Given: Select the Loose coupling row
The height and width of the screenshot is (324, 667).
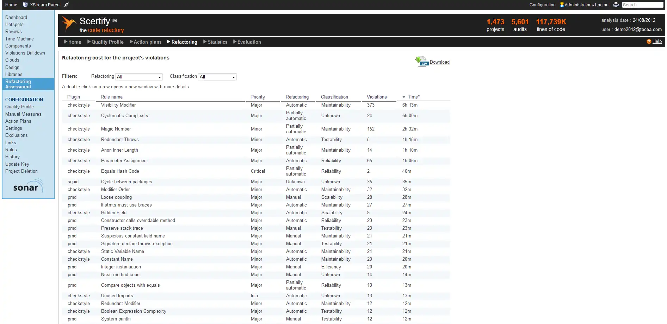Looking at the screenshot, I should pos(256,197).
